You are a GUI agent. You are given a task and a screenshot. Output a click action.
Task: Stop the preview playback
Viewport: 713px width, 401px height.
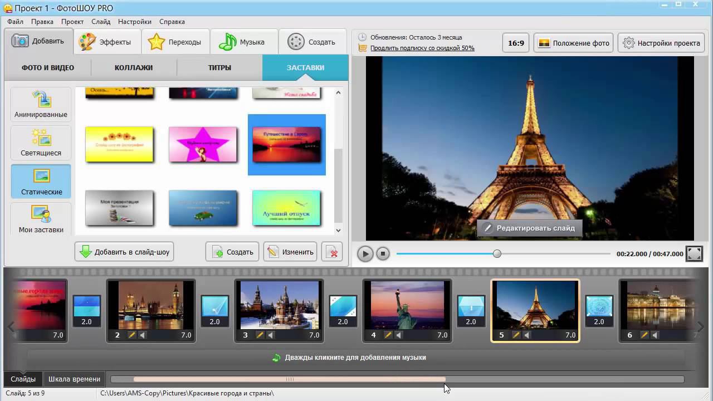point(383,254)
